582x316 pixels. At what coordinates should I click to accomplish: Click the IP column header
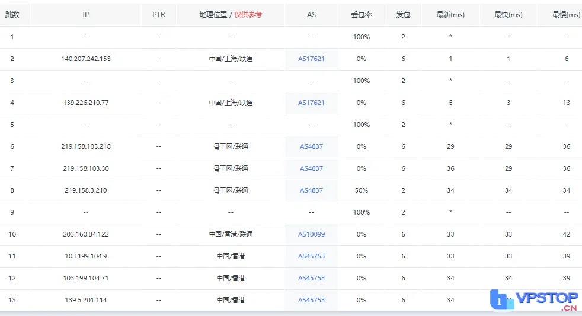[86, 15]
